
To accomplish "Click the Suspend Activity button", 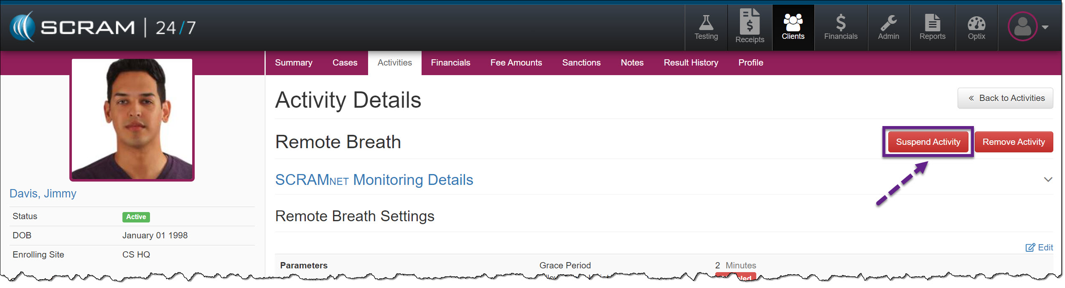I will pos(928,142).
